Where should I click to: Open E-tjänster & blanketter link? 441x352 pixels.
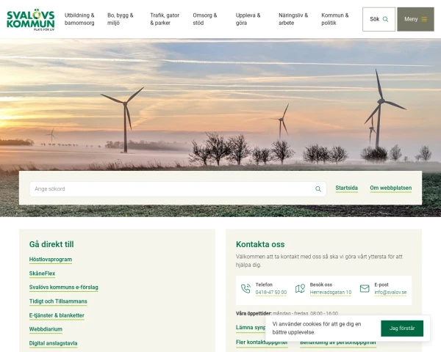click(57, 315)
